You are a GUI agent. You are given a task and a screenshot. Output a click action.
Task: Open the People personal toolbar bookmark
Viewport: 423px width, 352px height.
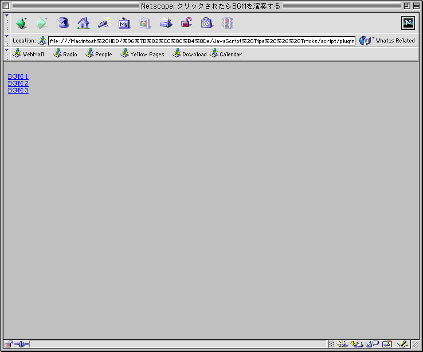(99, 54)
